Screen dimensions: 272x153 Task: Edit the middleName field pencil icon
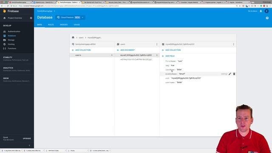coord(229,74)
